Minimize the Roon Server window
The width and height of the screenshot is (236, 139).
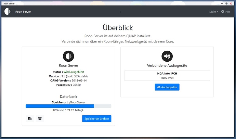point(222,3)
